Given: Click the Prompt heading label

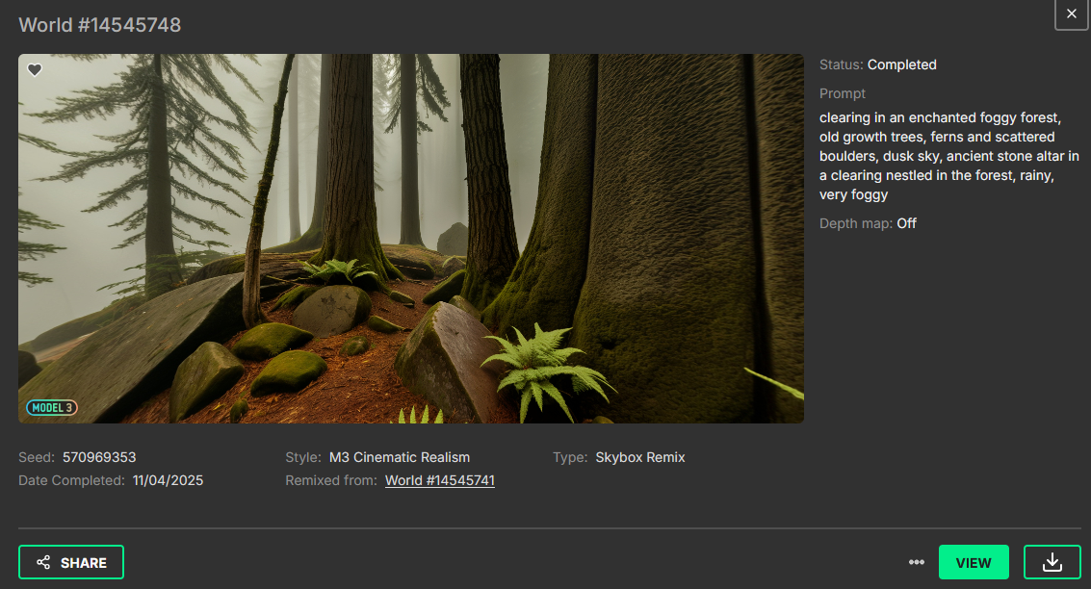Looking at the screenshot, I should pos(842,93).
